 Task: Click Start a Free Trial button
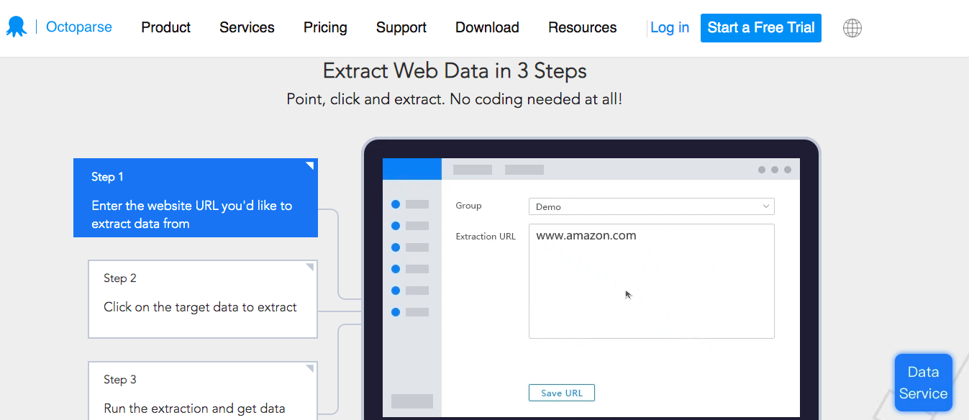[x=761, y=28]
